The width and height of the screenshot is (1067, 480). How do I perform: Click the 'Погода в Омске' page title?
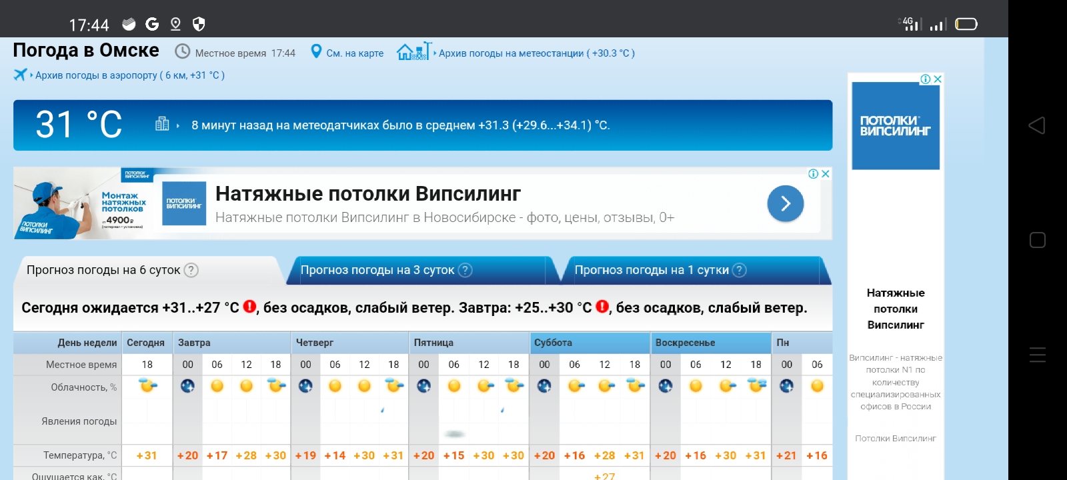pyautogui.click(x=86, y=50)
